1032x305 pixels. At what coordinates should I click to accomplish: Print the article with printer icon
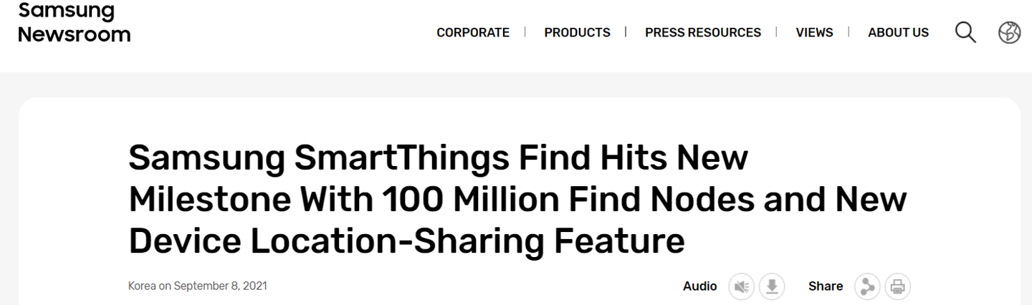point(897,286)
